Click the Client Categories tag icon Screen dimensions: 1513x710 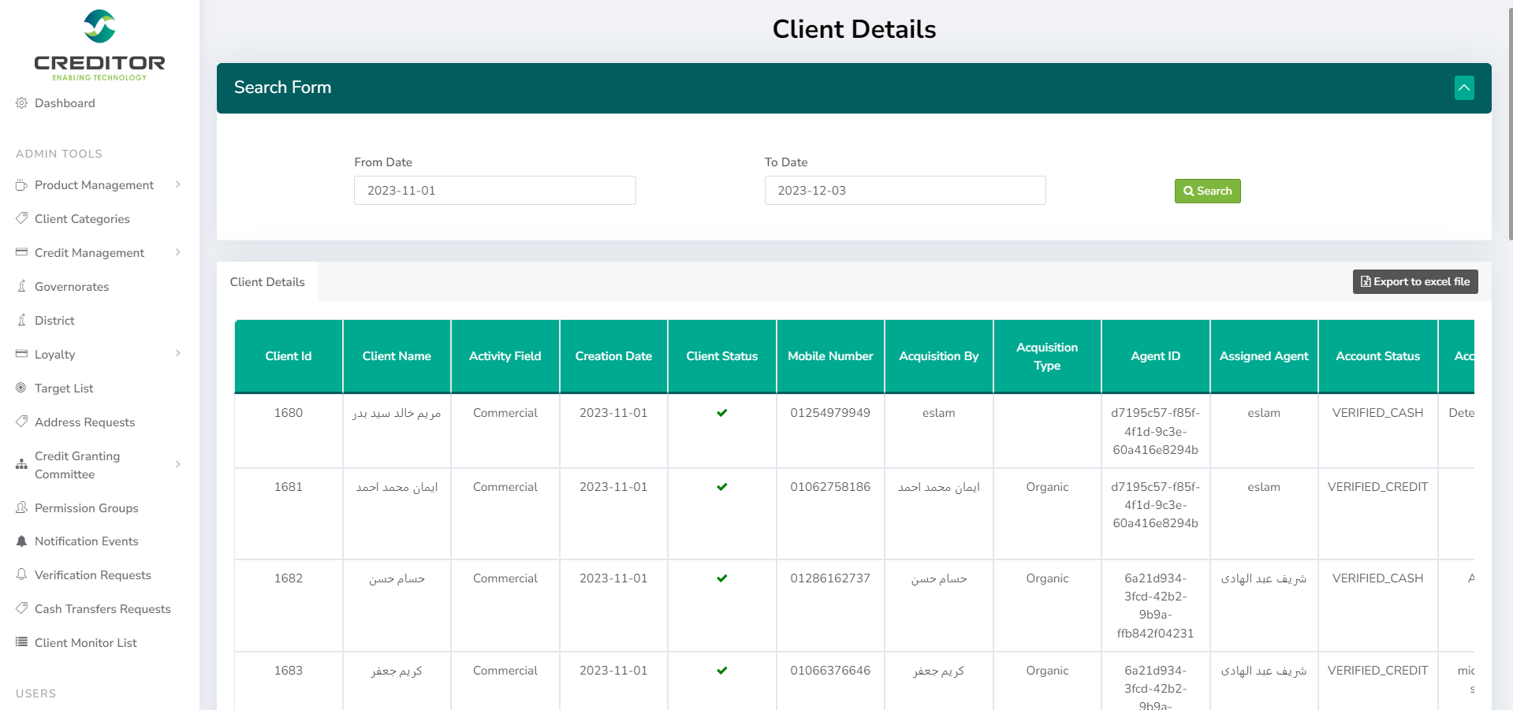(x=21, y=218)
